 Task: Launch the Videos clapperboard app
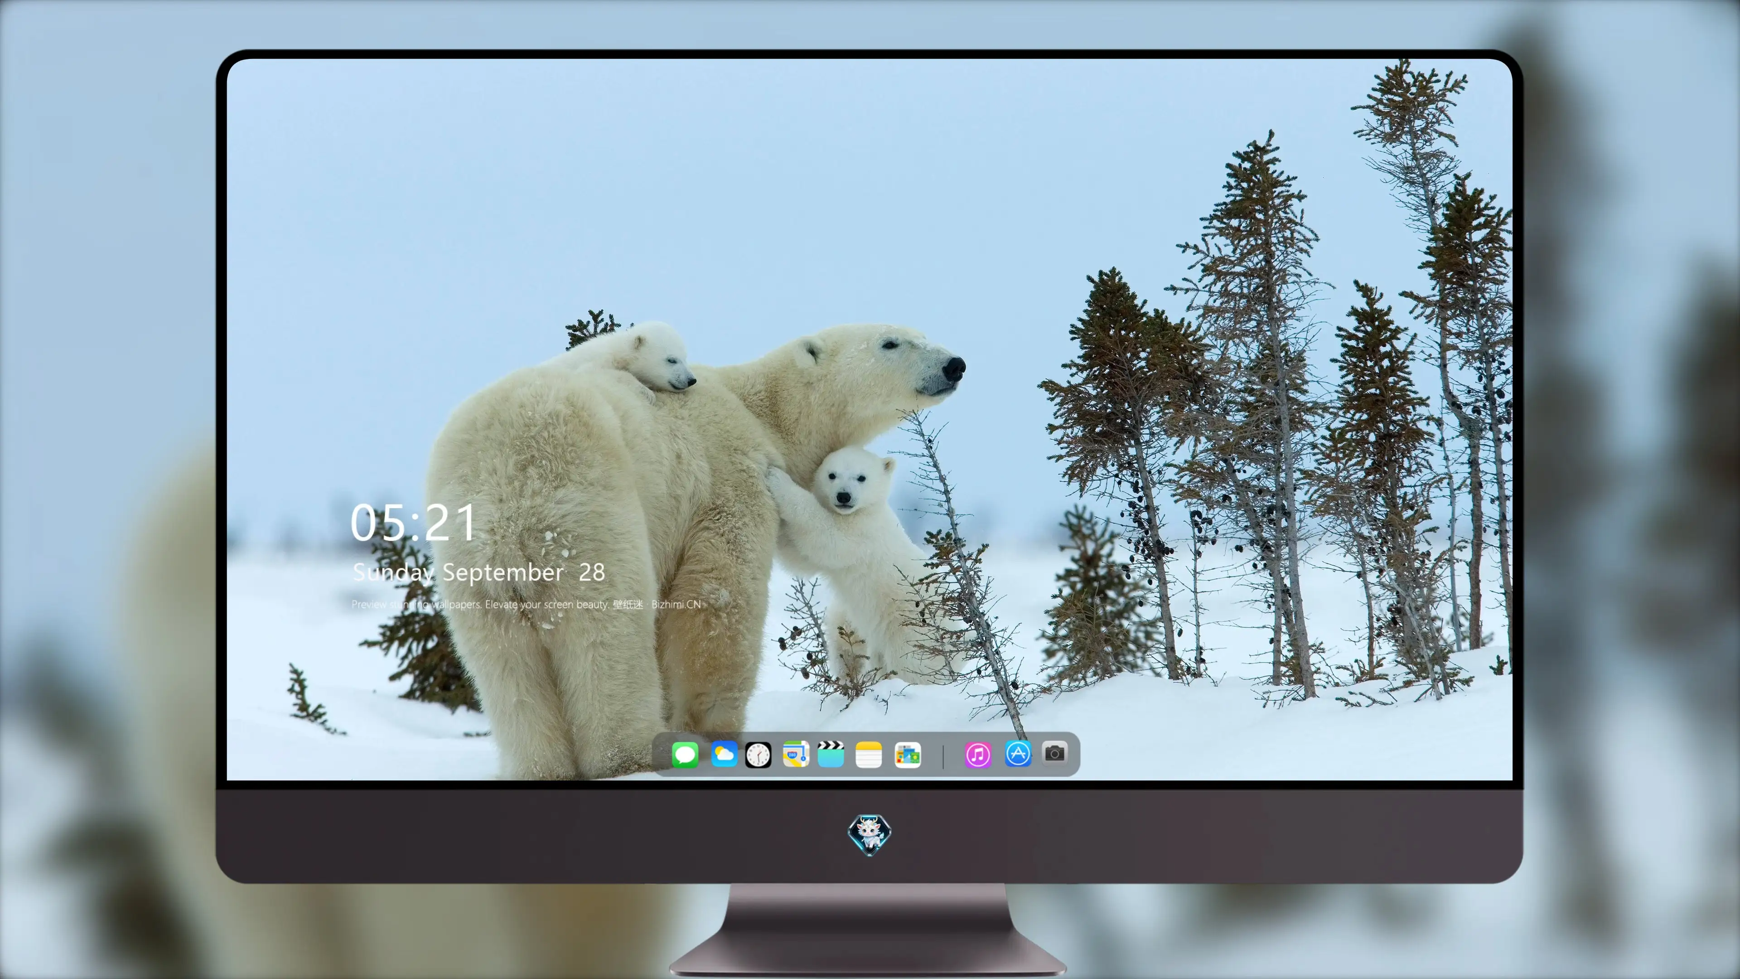(x=831, y=754)
